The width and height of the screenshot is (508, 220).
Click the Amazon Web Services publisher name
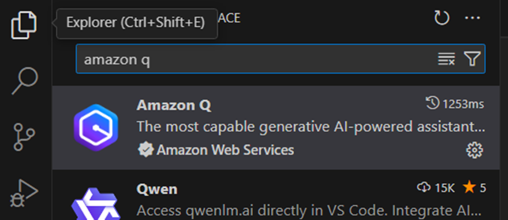coord(225,150)
